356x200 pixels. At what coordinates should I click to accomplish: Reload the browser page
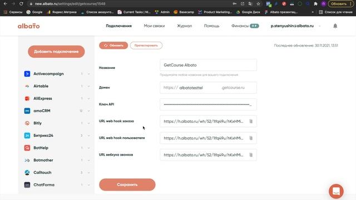(21, 4)
